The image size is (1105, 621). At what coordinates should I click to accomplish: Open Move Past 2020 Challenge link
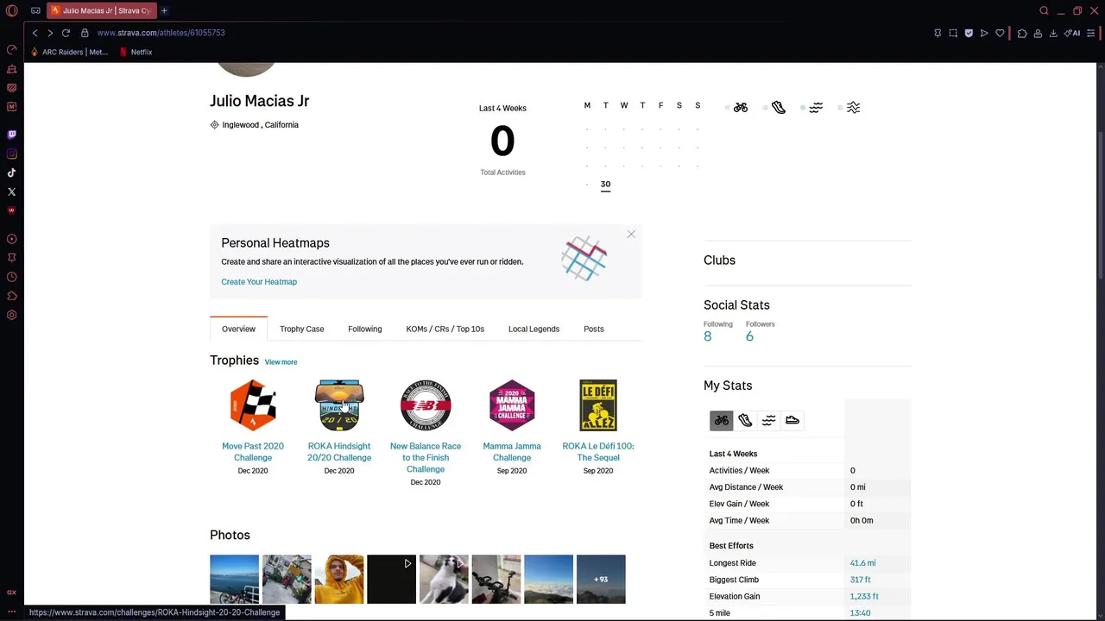(x=253, y=452)
